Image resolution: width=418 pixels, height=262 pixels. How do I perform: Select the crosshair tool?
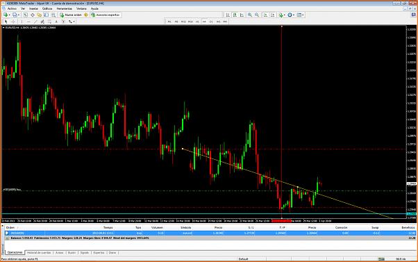(13, 22)
